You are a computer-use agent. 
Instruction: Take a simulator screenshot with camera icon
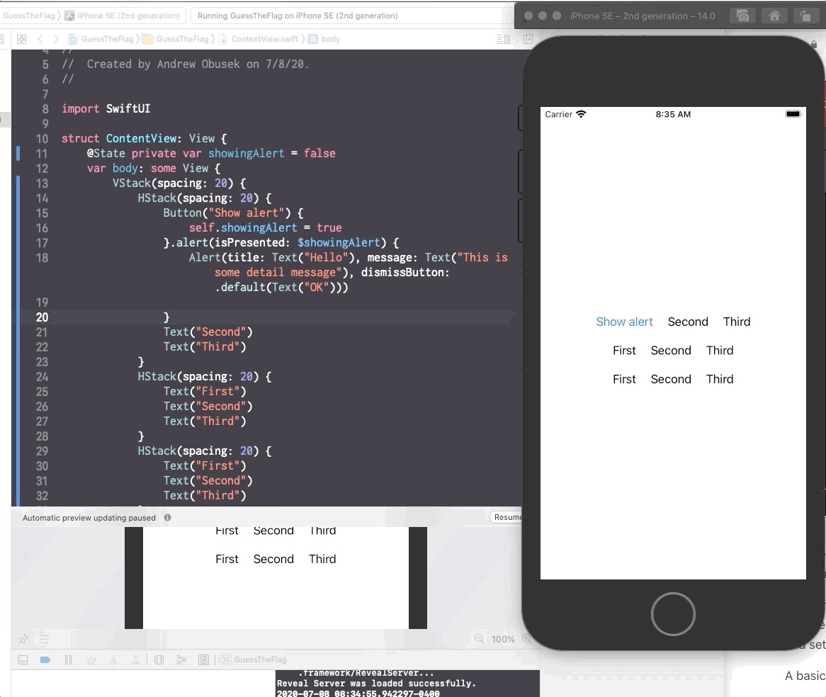[742, 16]
